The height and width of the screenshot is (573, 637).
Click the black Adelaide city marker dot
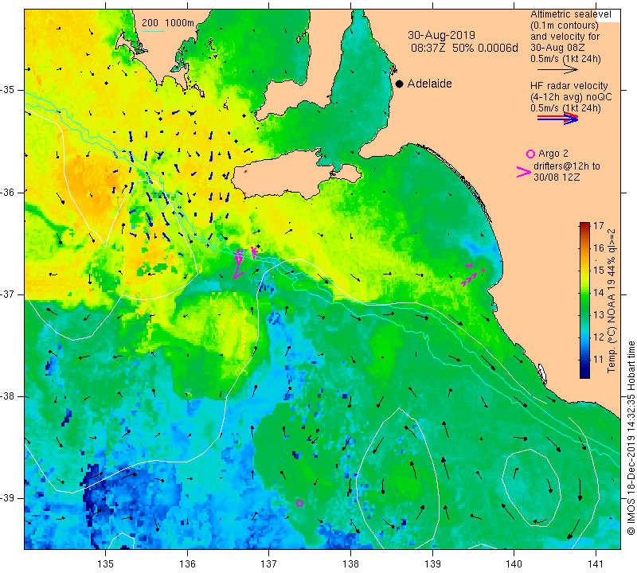[x=400, y=84]
